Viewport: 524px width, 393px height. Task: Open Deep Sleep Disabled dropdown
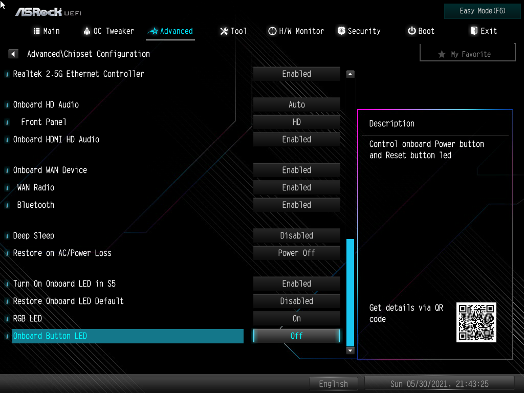tap(296, 235)
